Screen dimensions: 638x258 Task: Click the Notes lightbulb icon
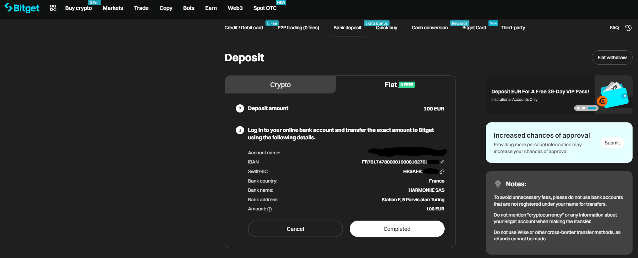pos(498,184)
